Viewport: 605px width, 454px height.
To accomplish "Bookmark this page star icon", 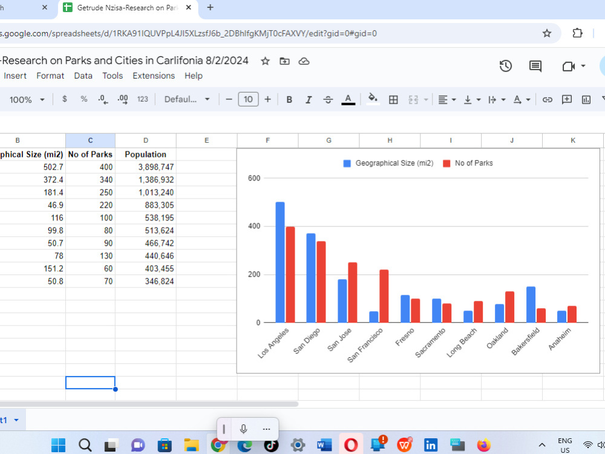I will [x=546, y=33].
